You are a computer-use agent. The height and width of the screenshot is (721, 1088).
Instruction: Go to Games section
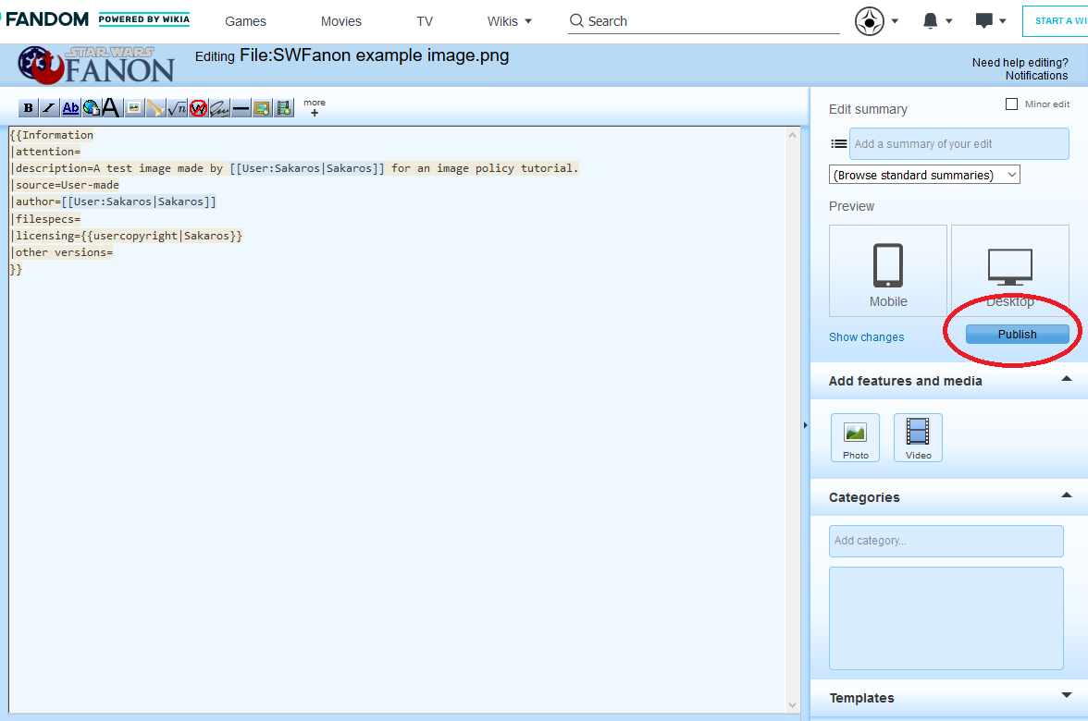246,21
